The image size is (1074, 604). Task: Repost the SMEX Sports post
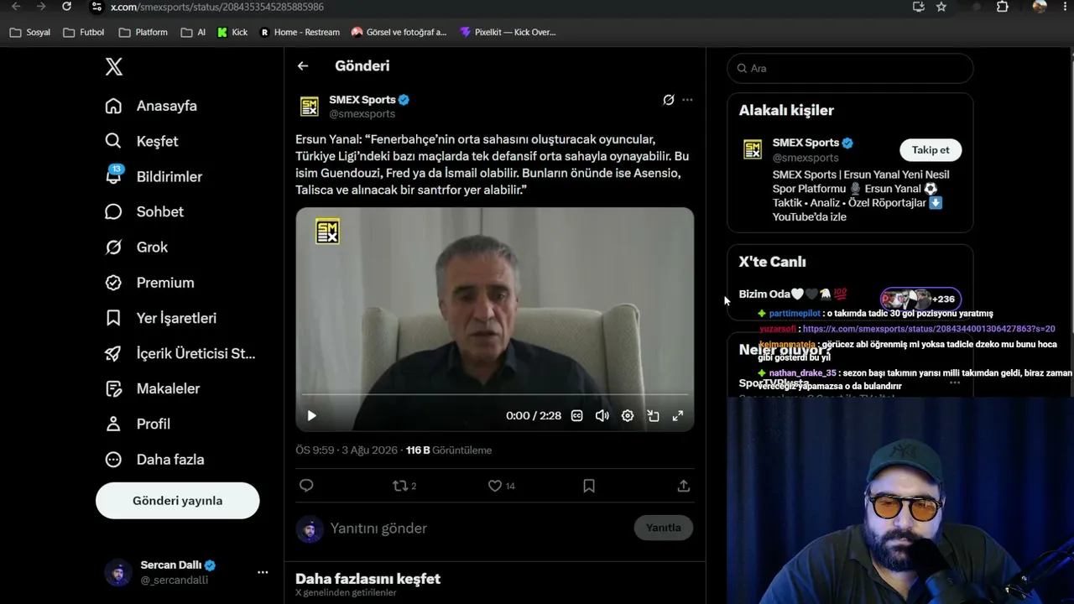coord(401,486)
